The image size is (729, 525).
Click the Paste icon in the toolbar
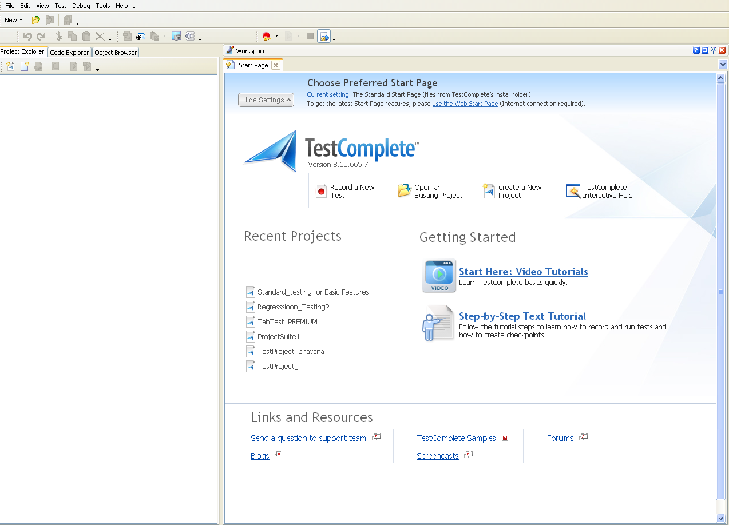(85, 35)
